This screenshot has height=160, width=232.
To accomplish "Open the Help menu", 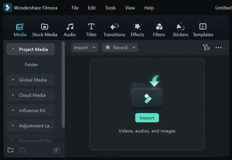I will [149, 8].
